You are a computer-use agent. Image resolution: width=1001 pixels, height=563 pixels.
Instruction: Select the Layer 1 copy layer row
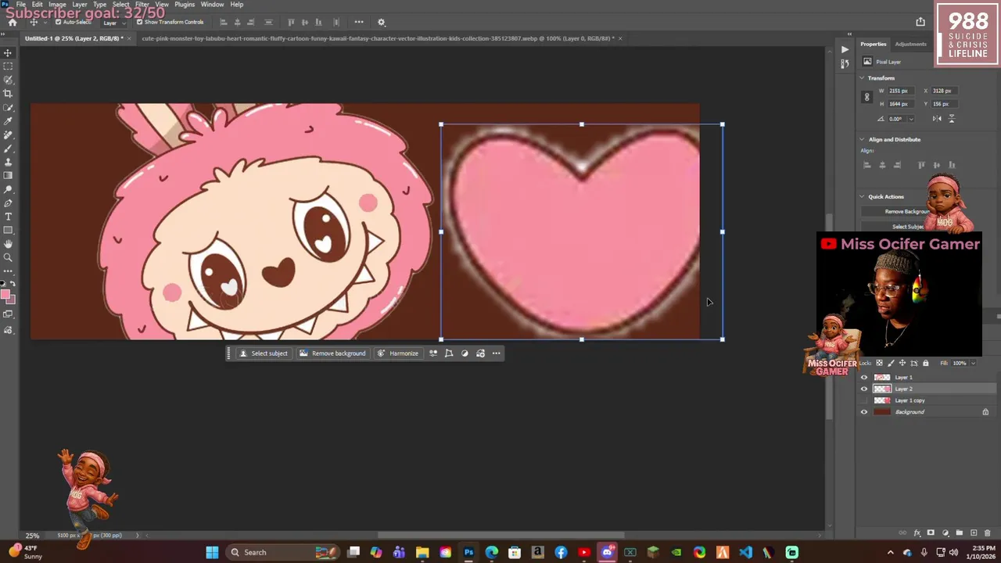(x=925, y=400)
